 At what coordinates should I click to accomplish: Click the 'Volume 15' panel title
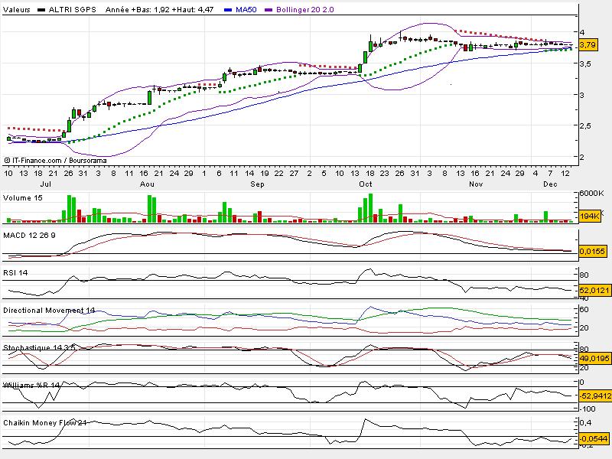23,198
